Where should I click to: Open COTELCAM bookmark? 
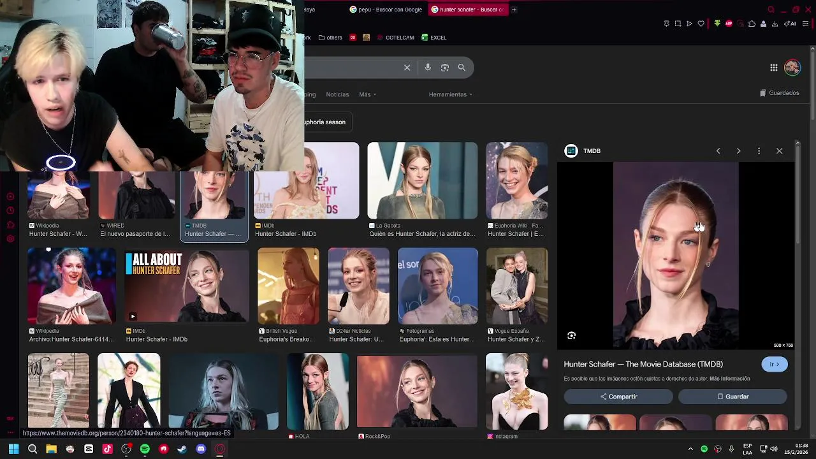(395, 38)
